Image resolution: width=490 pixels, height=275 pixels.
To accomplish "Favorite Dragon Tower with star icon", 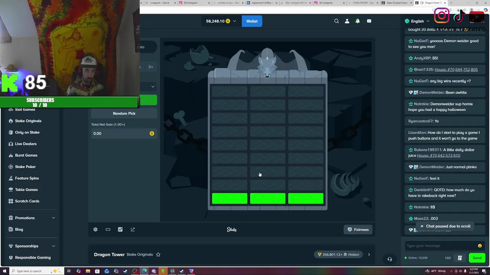I will (158, 254).
